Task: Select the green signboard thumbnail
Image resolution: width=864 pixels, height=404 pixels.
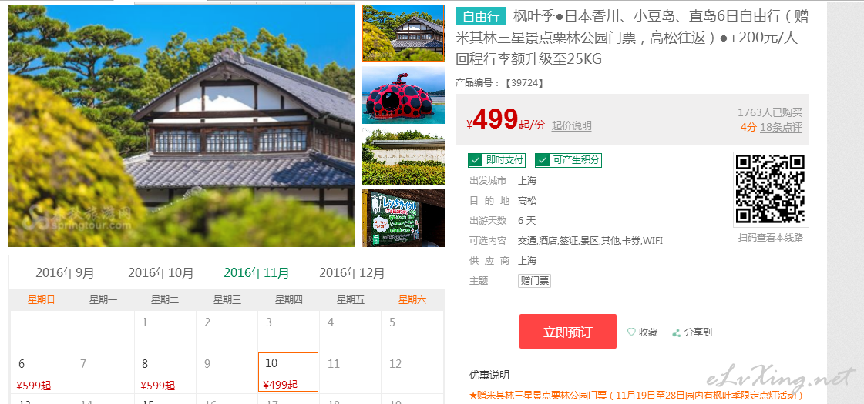Action: 403,218
